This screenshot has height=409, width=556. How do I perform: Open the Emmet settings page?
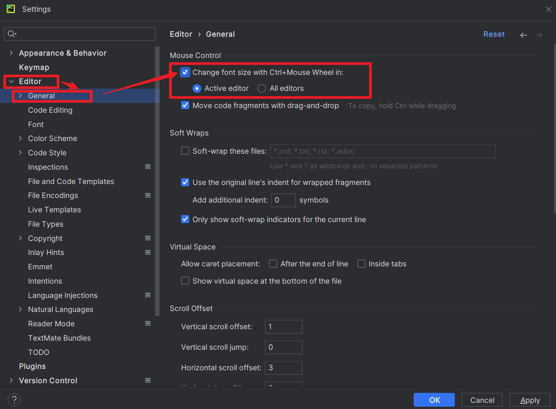click(x=40, y=267)
